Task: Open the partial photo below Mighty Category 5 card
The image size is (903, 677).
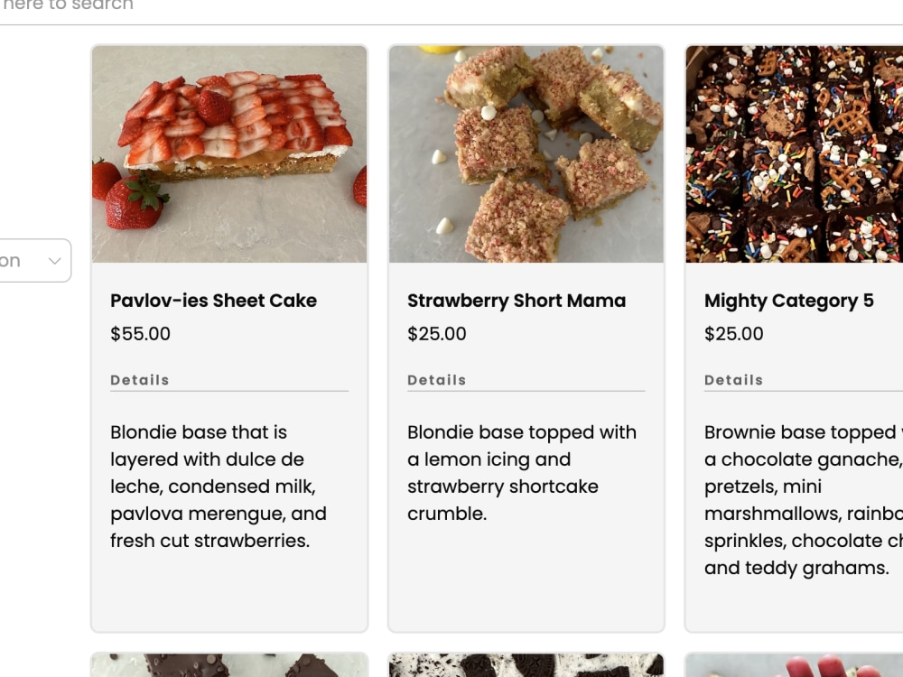Action: pyautogui.click(x=795, y=665)
